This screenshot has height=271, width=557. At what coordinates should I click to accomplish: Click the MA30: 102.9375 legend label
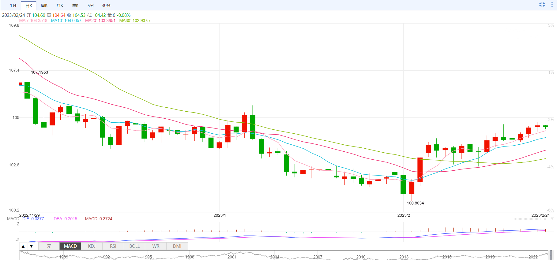point(134,20)
